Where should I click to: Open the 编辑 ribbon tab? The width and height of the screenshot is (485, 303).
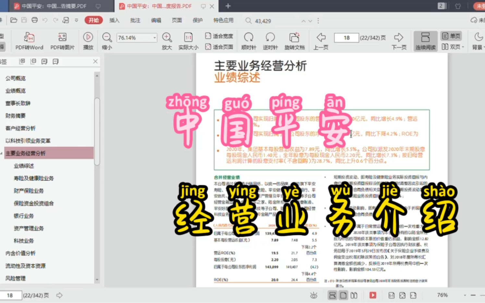coord(156,20)
